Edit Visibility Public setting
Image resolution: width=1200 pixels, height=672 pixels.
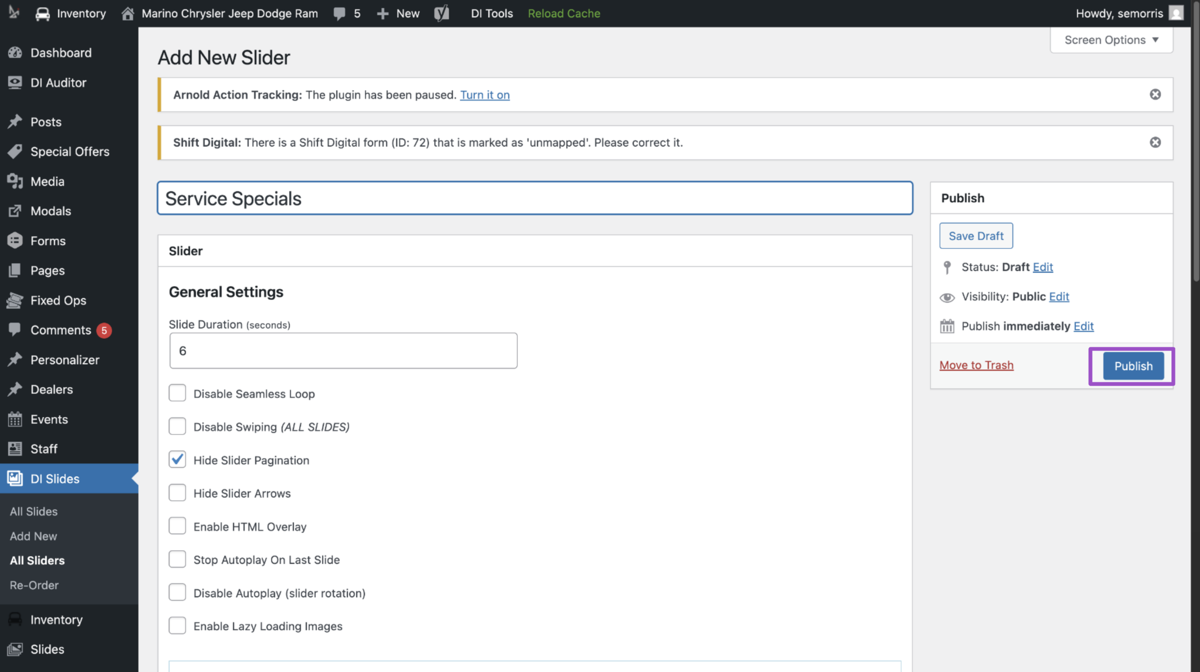1059,297
